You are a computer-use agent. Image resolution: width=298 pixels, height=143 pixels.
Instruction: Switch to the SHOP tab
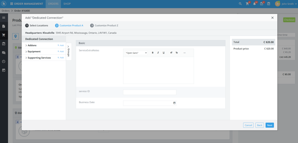(67, 4)
